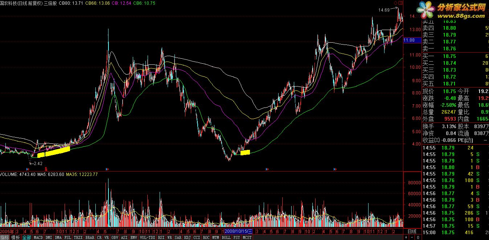Click the 2005年 label on the time axis
Image resolution: width=489 pixels, height=240 pixels.
[x=7, y=231]
